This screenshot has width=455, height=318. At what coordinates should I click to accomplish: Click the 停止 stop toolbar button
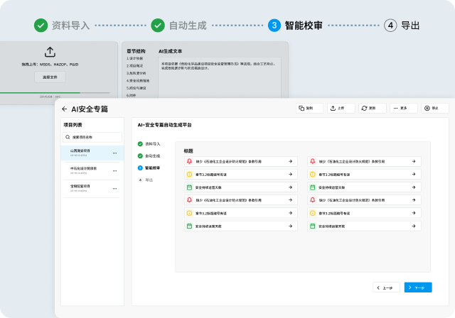(435, 108)
